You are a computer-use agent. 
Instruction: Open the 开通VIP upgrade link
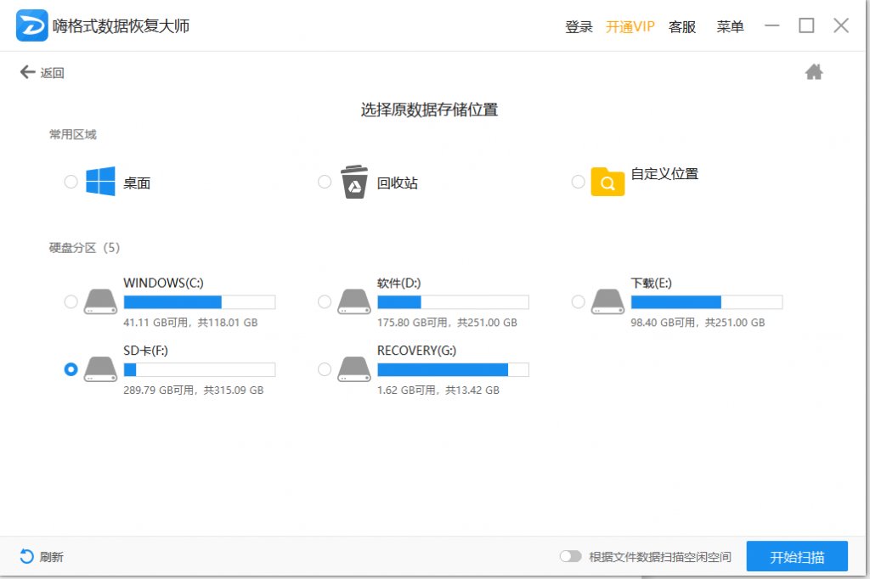(630, 26)
